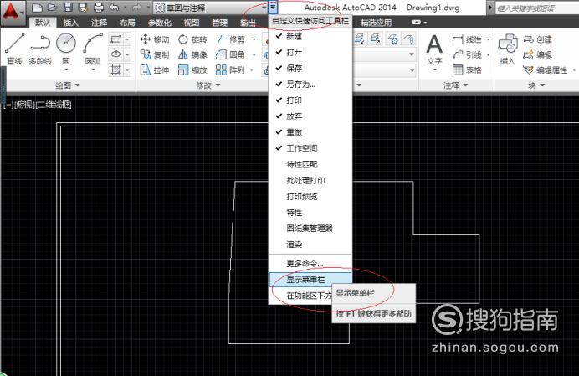The height and width of the screenshot is (376, 579).
Task: Expand the 绘图 panel flyout
Action: [68, 85]
